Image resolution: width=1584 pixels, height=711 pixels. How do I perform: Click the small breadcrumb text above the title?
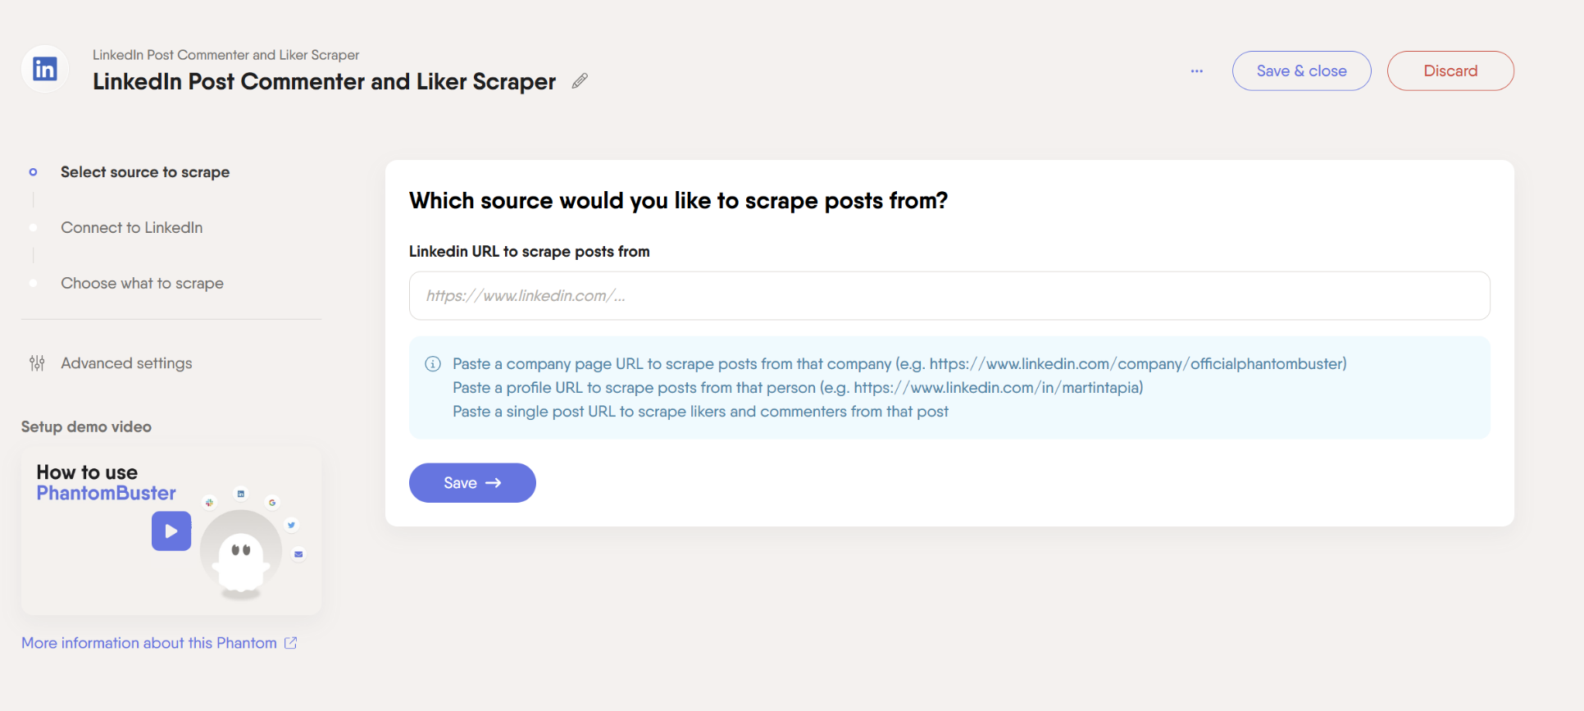click(225, 55)
